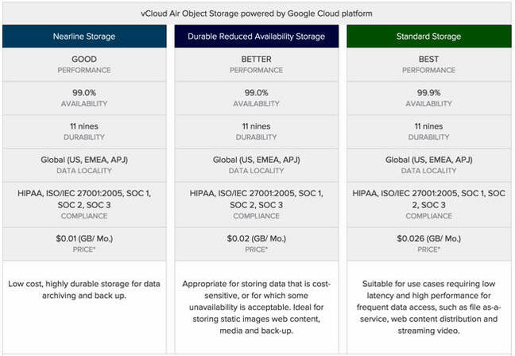Image resolution: width=515 pixels, height=356 pixels.
Task: Click Nearline Storage's 11 nines durability
Action: pyautogui.click(x=84, y=126)
